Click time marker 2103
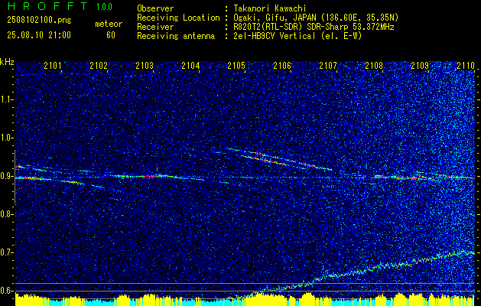Image resolution: width=481 pixels, height=306 pixels. pyautogui.click(x=145, y=65)
